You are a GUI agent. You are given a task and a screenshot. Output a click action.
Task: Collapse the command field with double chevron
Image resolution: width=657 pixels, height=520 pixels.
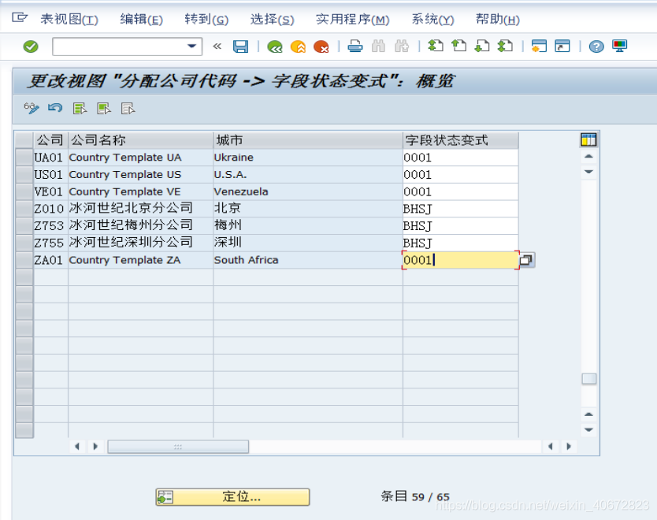point(217,46)
